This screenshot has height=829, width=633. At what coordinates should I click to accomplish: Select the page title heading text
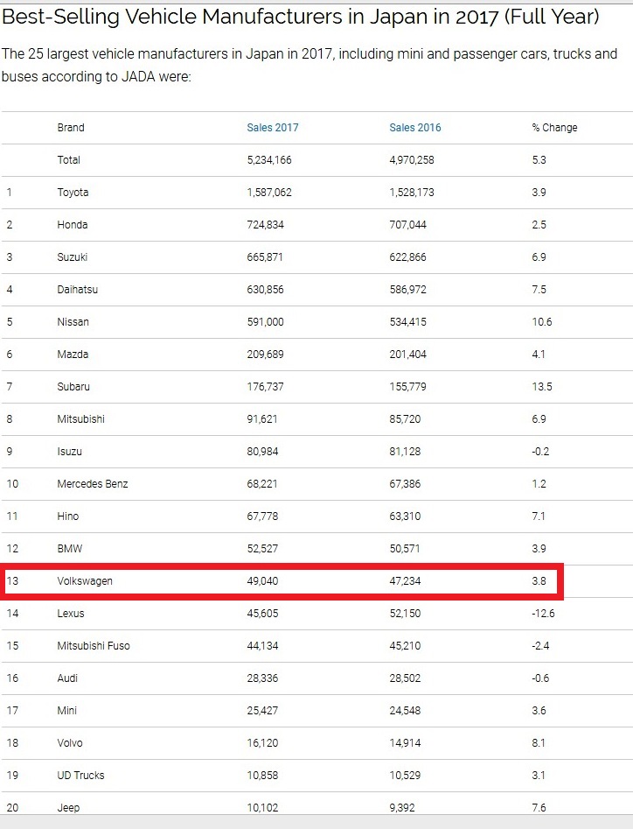[x=301, y=17]
